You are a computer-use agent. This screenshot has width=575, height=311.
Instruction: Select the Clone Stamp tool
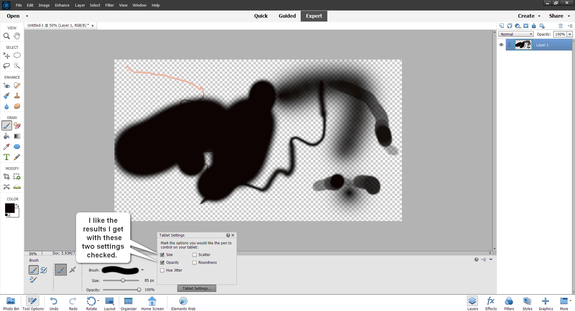tap(17, 96)
